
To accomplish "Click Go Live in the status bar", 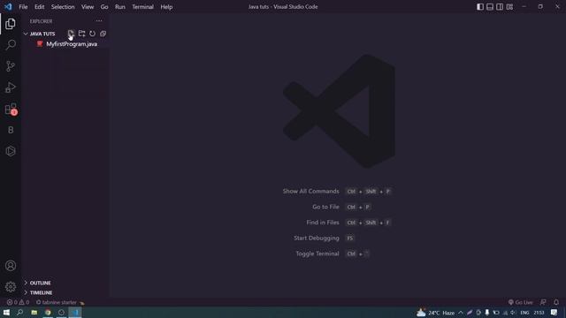I will point(520,302).
